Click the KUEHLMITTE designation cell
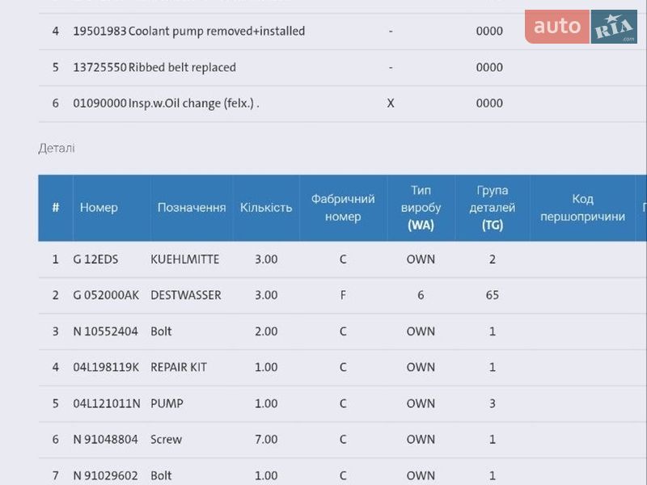Image resolution: width=647 pixels, height=485 pixels. [x=184, y=259]
